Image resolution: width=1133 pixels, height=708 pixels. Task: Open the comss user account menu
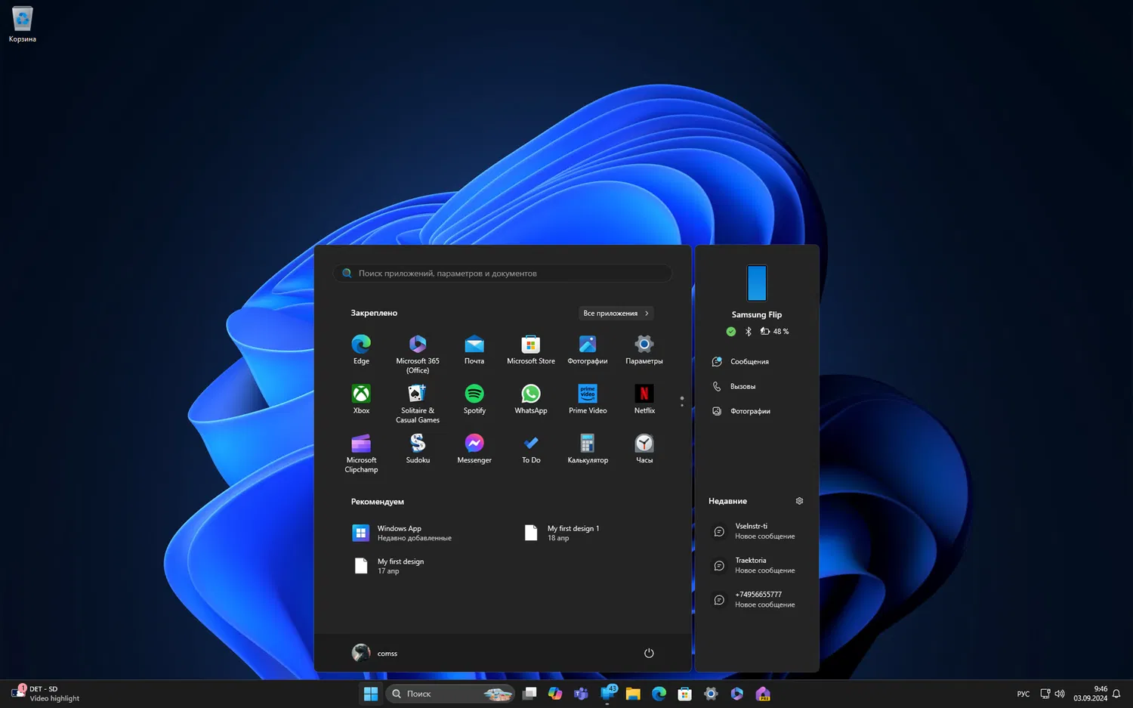(375, 653)
